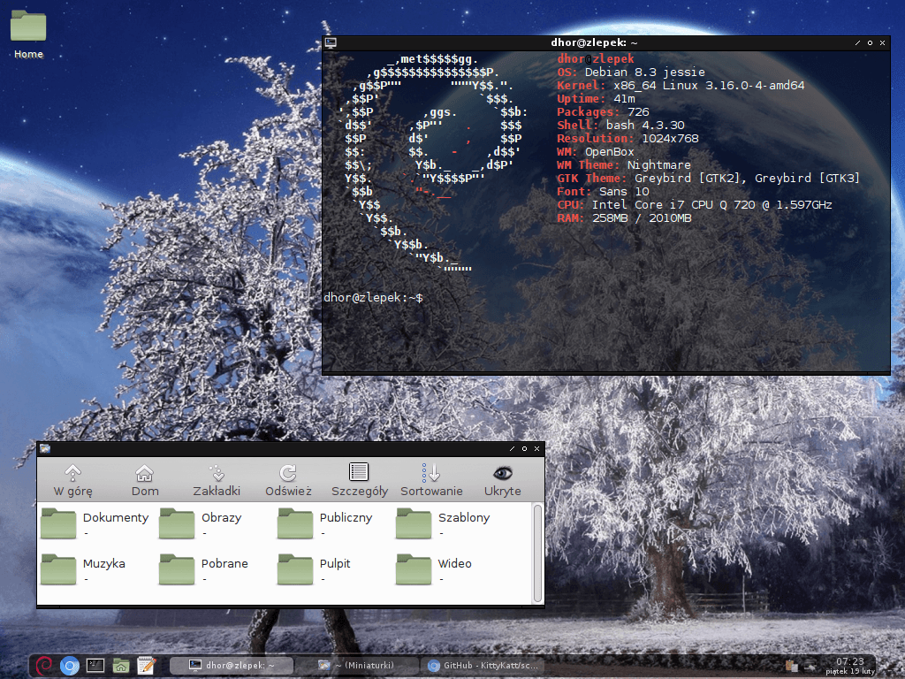Go to Dom (Home) in file manager toolbar
This screenshot has height=679, width=905.
pyautogui.click(x=144, y=480)
